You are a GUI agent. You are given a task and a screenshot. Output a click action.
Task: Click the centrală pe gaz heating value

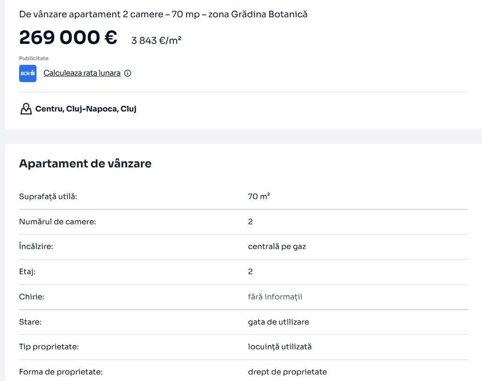pos(277,247)
